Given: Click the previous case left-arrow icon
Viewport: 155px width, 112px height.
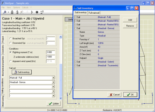Looking at the screenshot, I should (x=27, y=12).
